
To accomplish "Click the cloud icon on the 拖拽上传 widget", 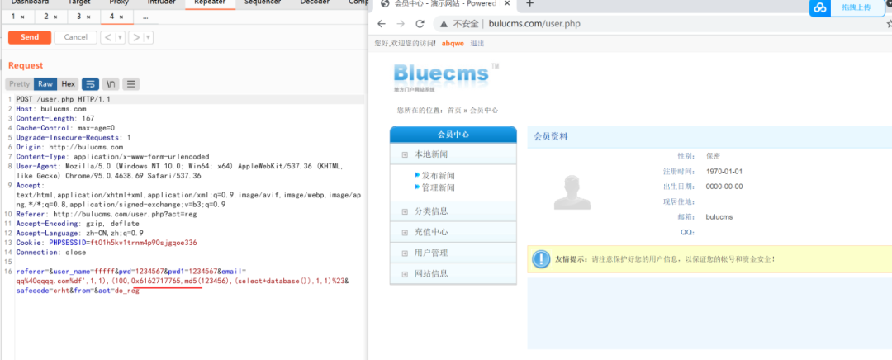I will point(820,8).
